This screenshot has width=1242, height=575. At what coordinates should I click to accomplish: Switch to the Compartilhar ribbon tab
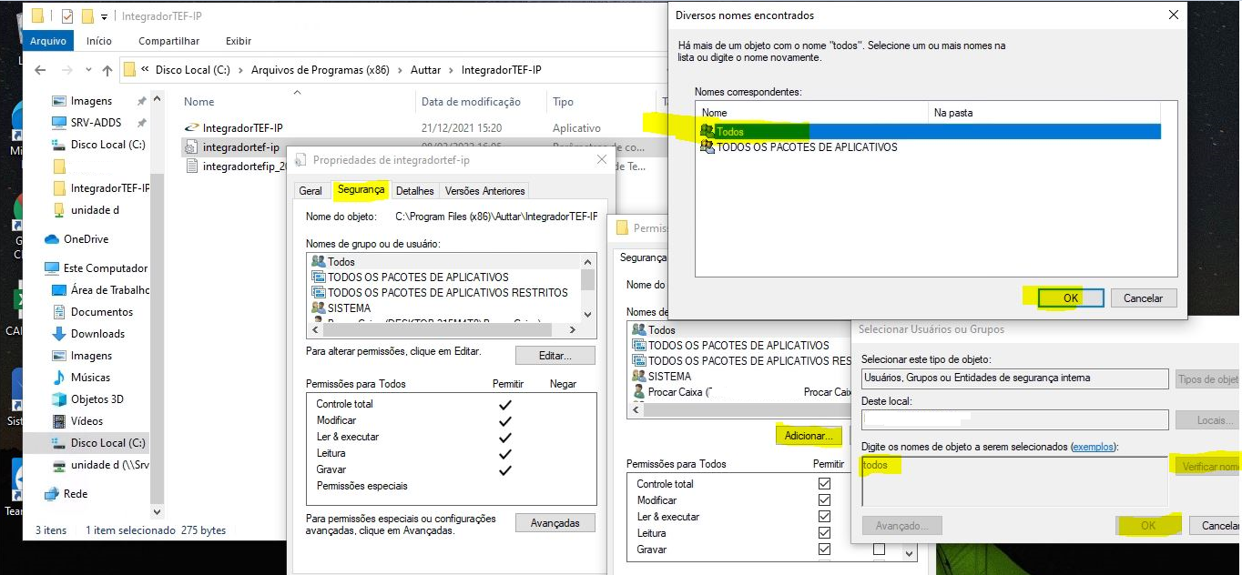[x=168, y=41]
